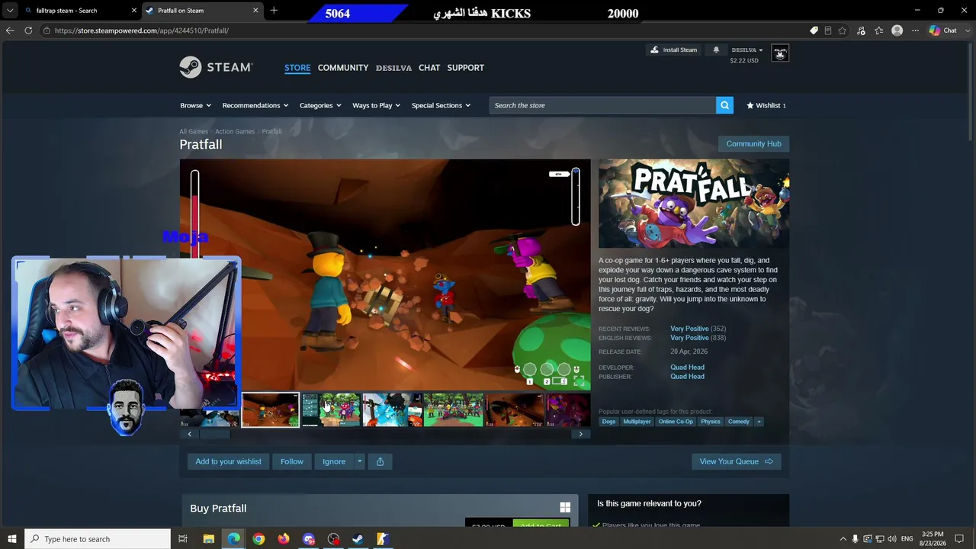
Task: Open the Wishlist link
Action: point(766,105)
